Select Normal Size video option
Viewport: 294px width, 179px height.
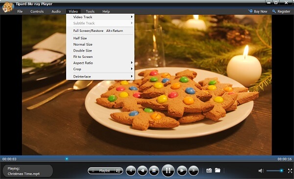pos(100,44)
